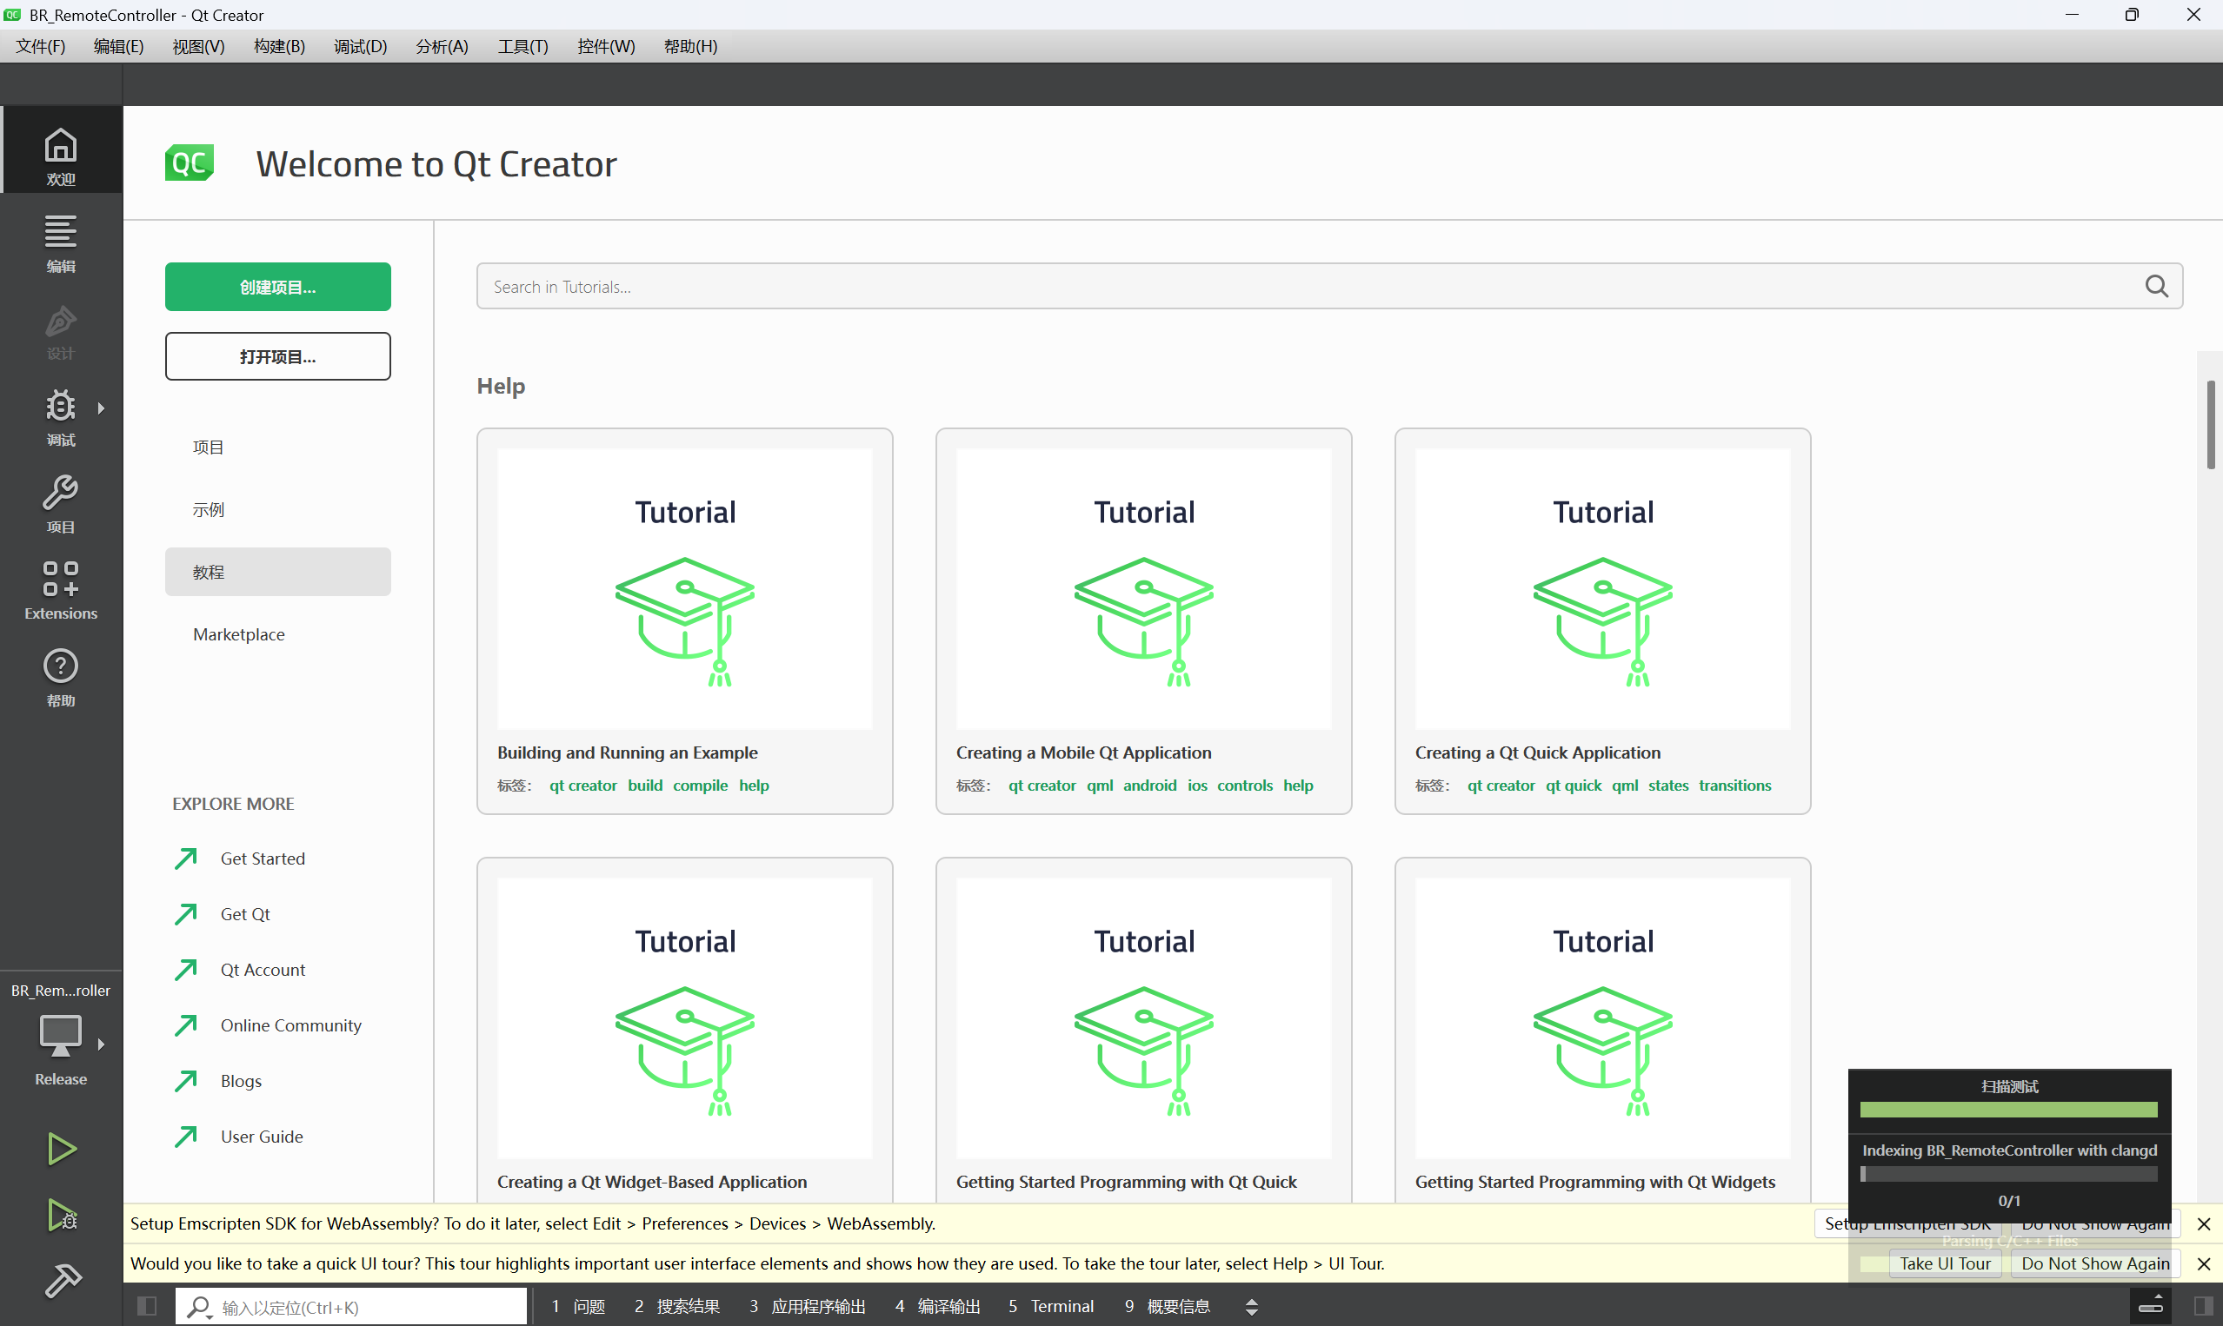The height and width of the screenshot is (1326, 2223).
Task: Toggle the right sidebar visibility
Action: coord(2203,1306)
